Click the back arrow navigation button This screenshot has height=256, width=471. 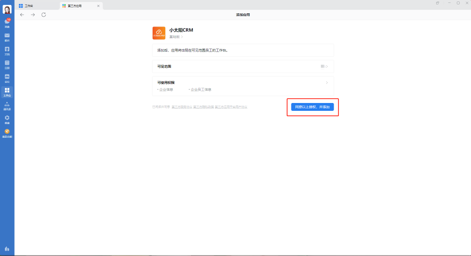(22, 15)
